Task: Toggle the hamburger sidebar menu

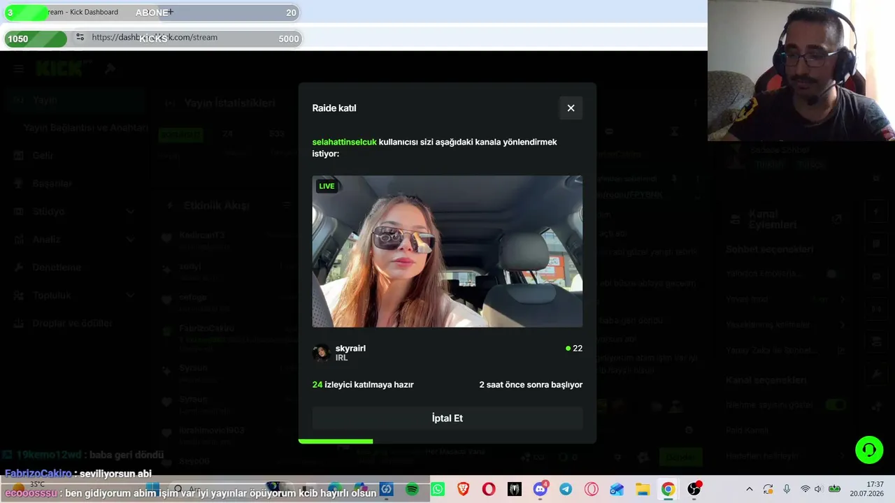Action: pos(19,68)
